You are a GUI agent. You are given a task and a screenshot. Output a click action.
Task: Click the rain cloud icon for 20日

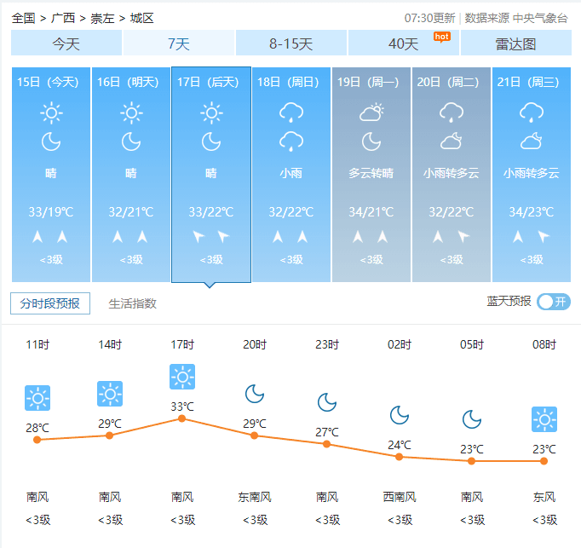[452, 112]
